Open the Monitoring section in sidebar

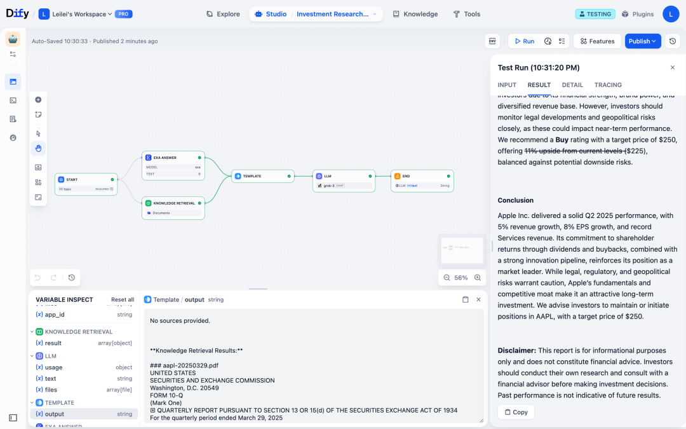click(13, 137)
